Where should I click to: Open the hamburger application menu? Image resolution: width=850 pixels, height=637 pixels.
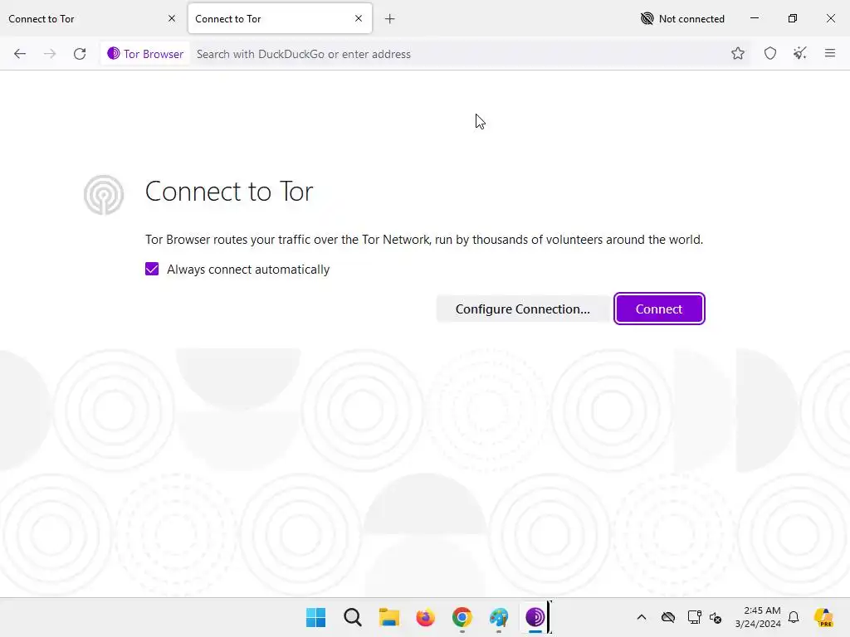pos(829,53)
